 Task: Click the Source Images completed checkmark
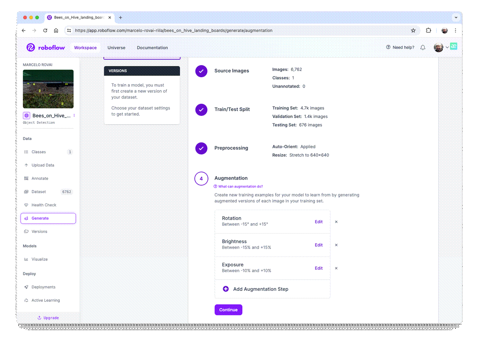pyautogui.click(x=201, y=71)
